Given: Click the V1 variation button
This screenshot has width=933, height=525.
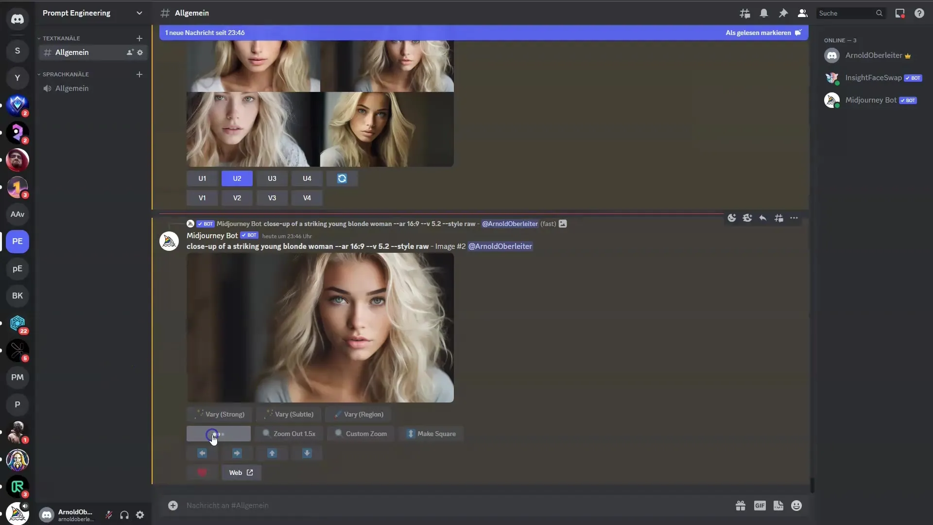Looking at the screenshot, I should (202, 197).
